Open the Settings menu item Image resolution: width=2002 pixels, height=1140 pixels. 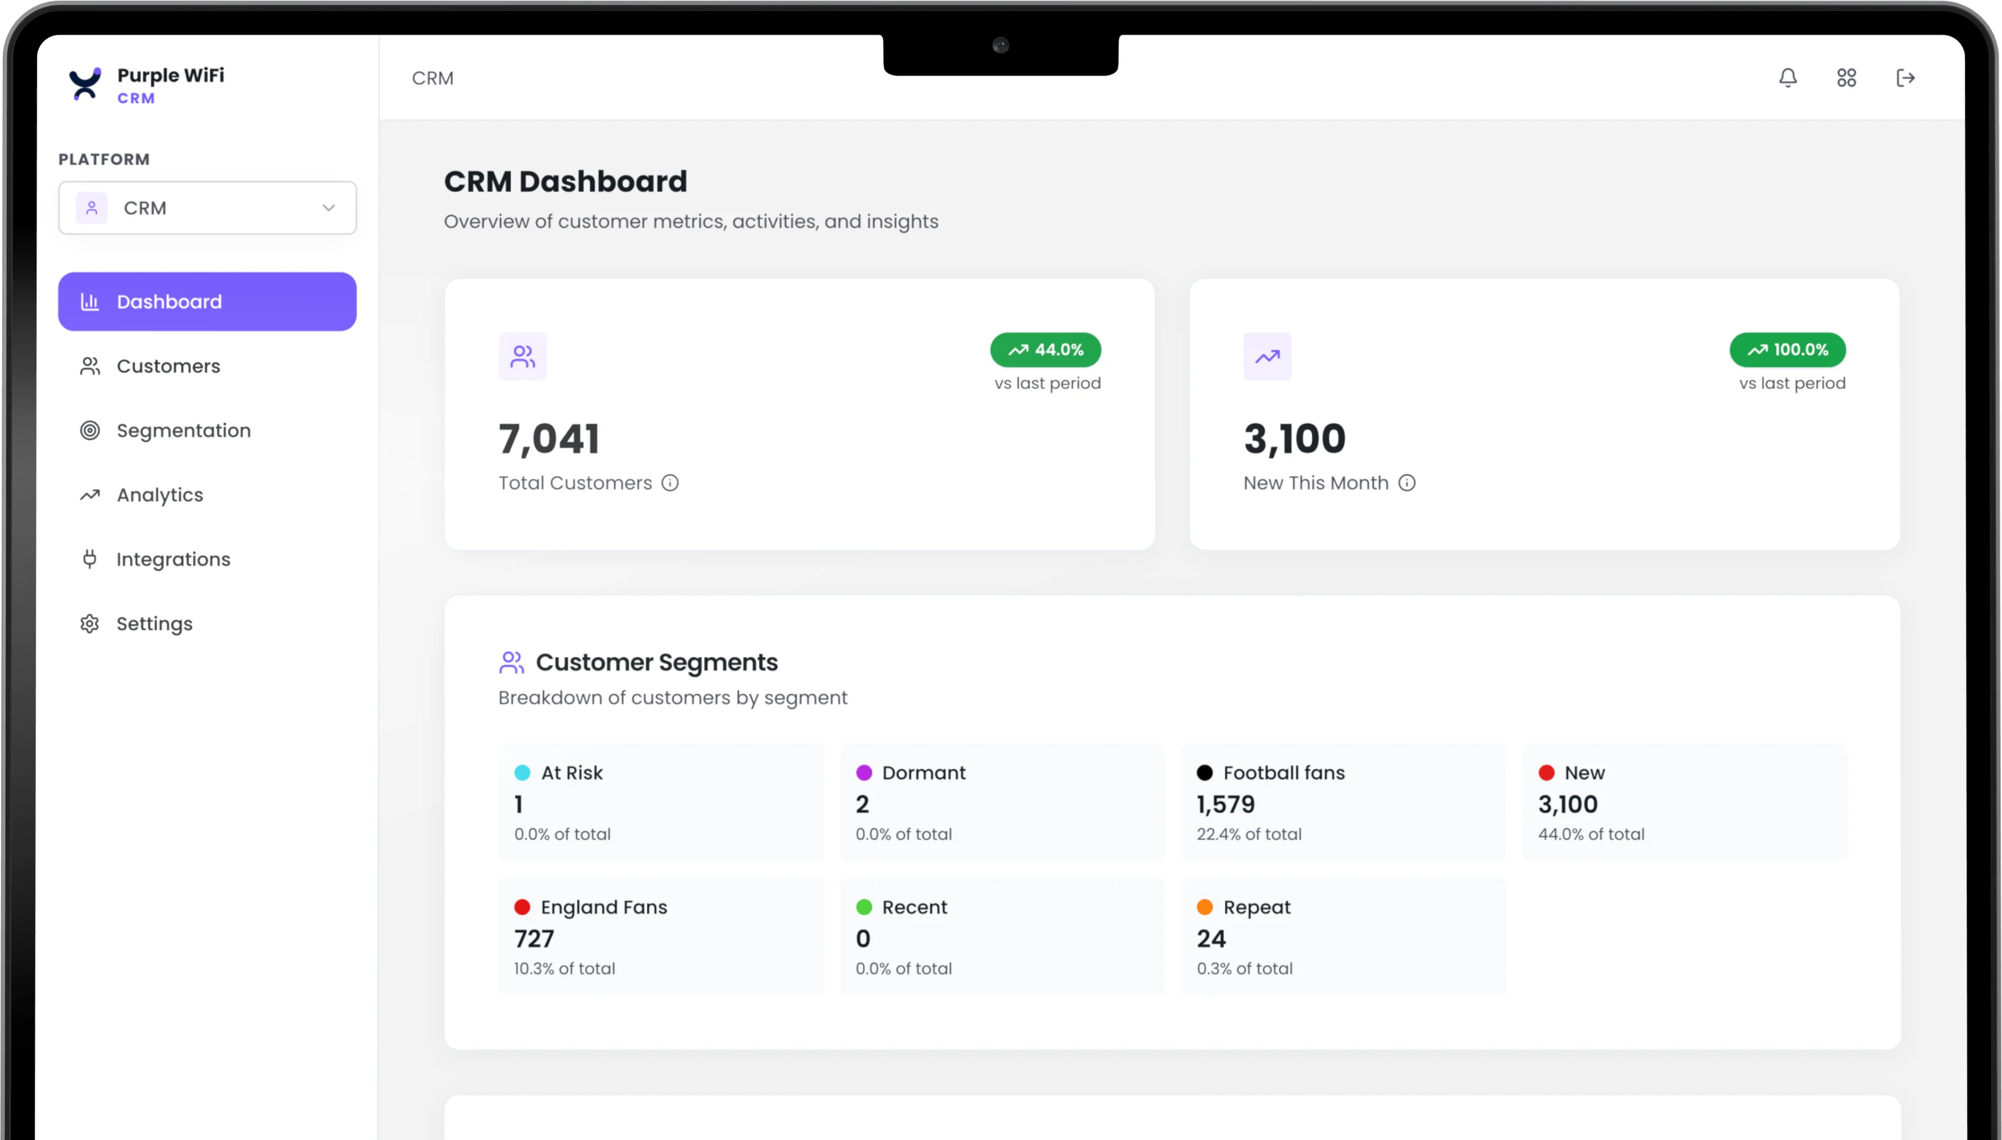(207, 623)
